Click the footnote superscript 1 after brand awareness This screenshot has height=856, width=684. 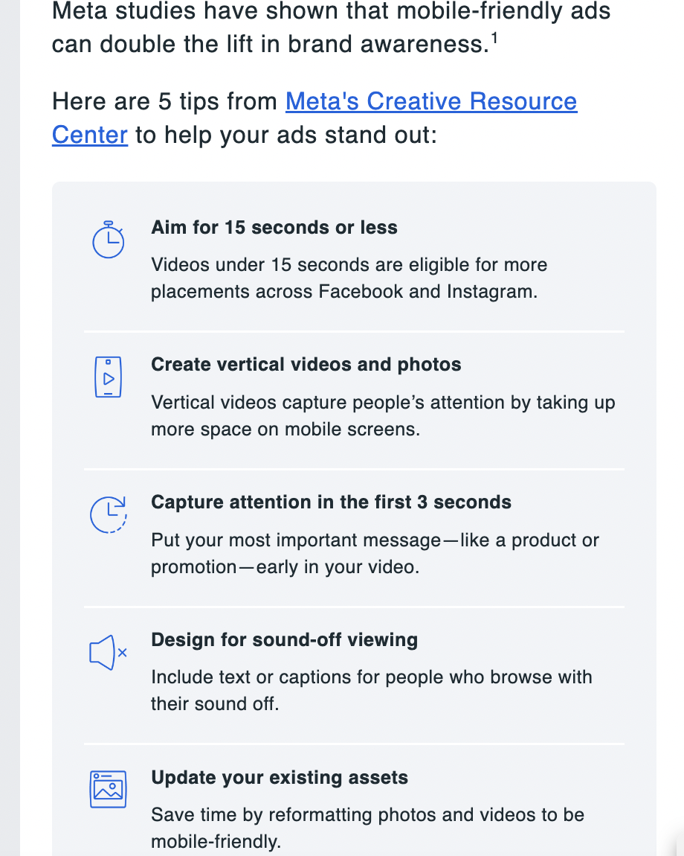(x=494, y=39)
